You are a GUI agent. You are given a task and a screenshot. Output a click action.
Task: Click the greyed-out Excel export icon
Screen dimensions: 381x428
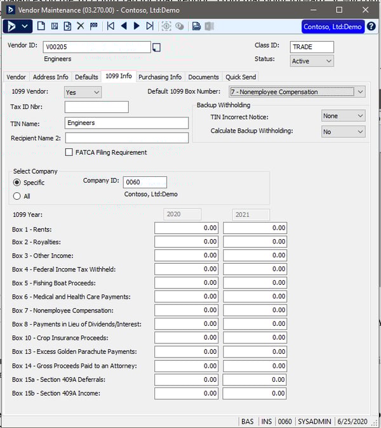point(210,26)
